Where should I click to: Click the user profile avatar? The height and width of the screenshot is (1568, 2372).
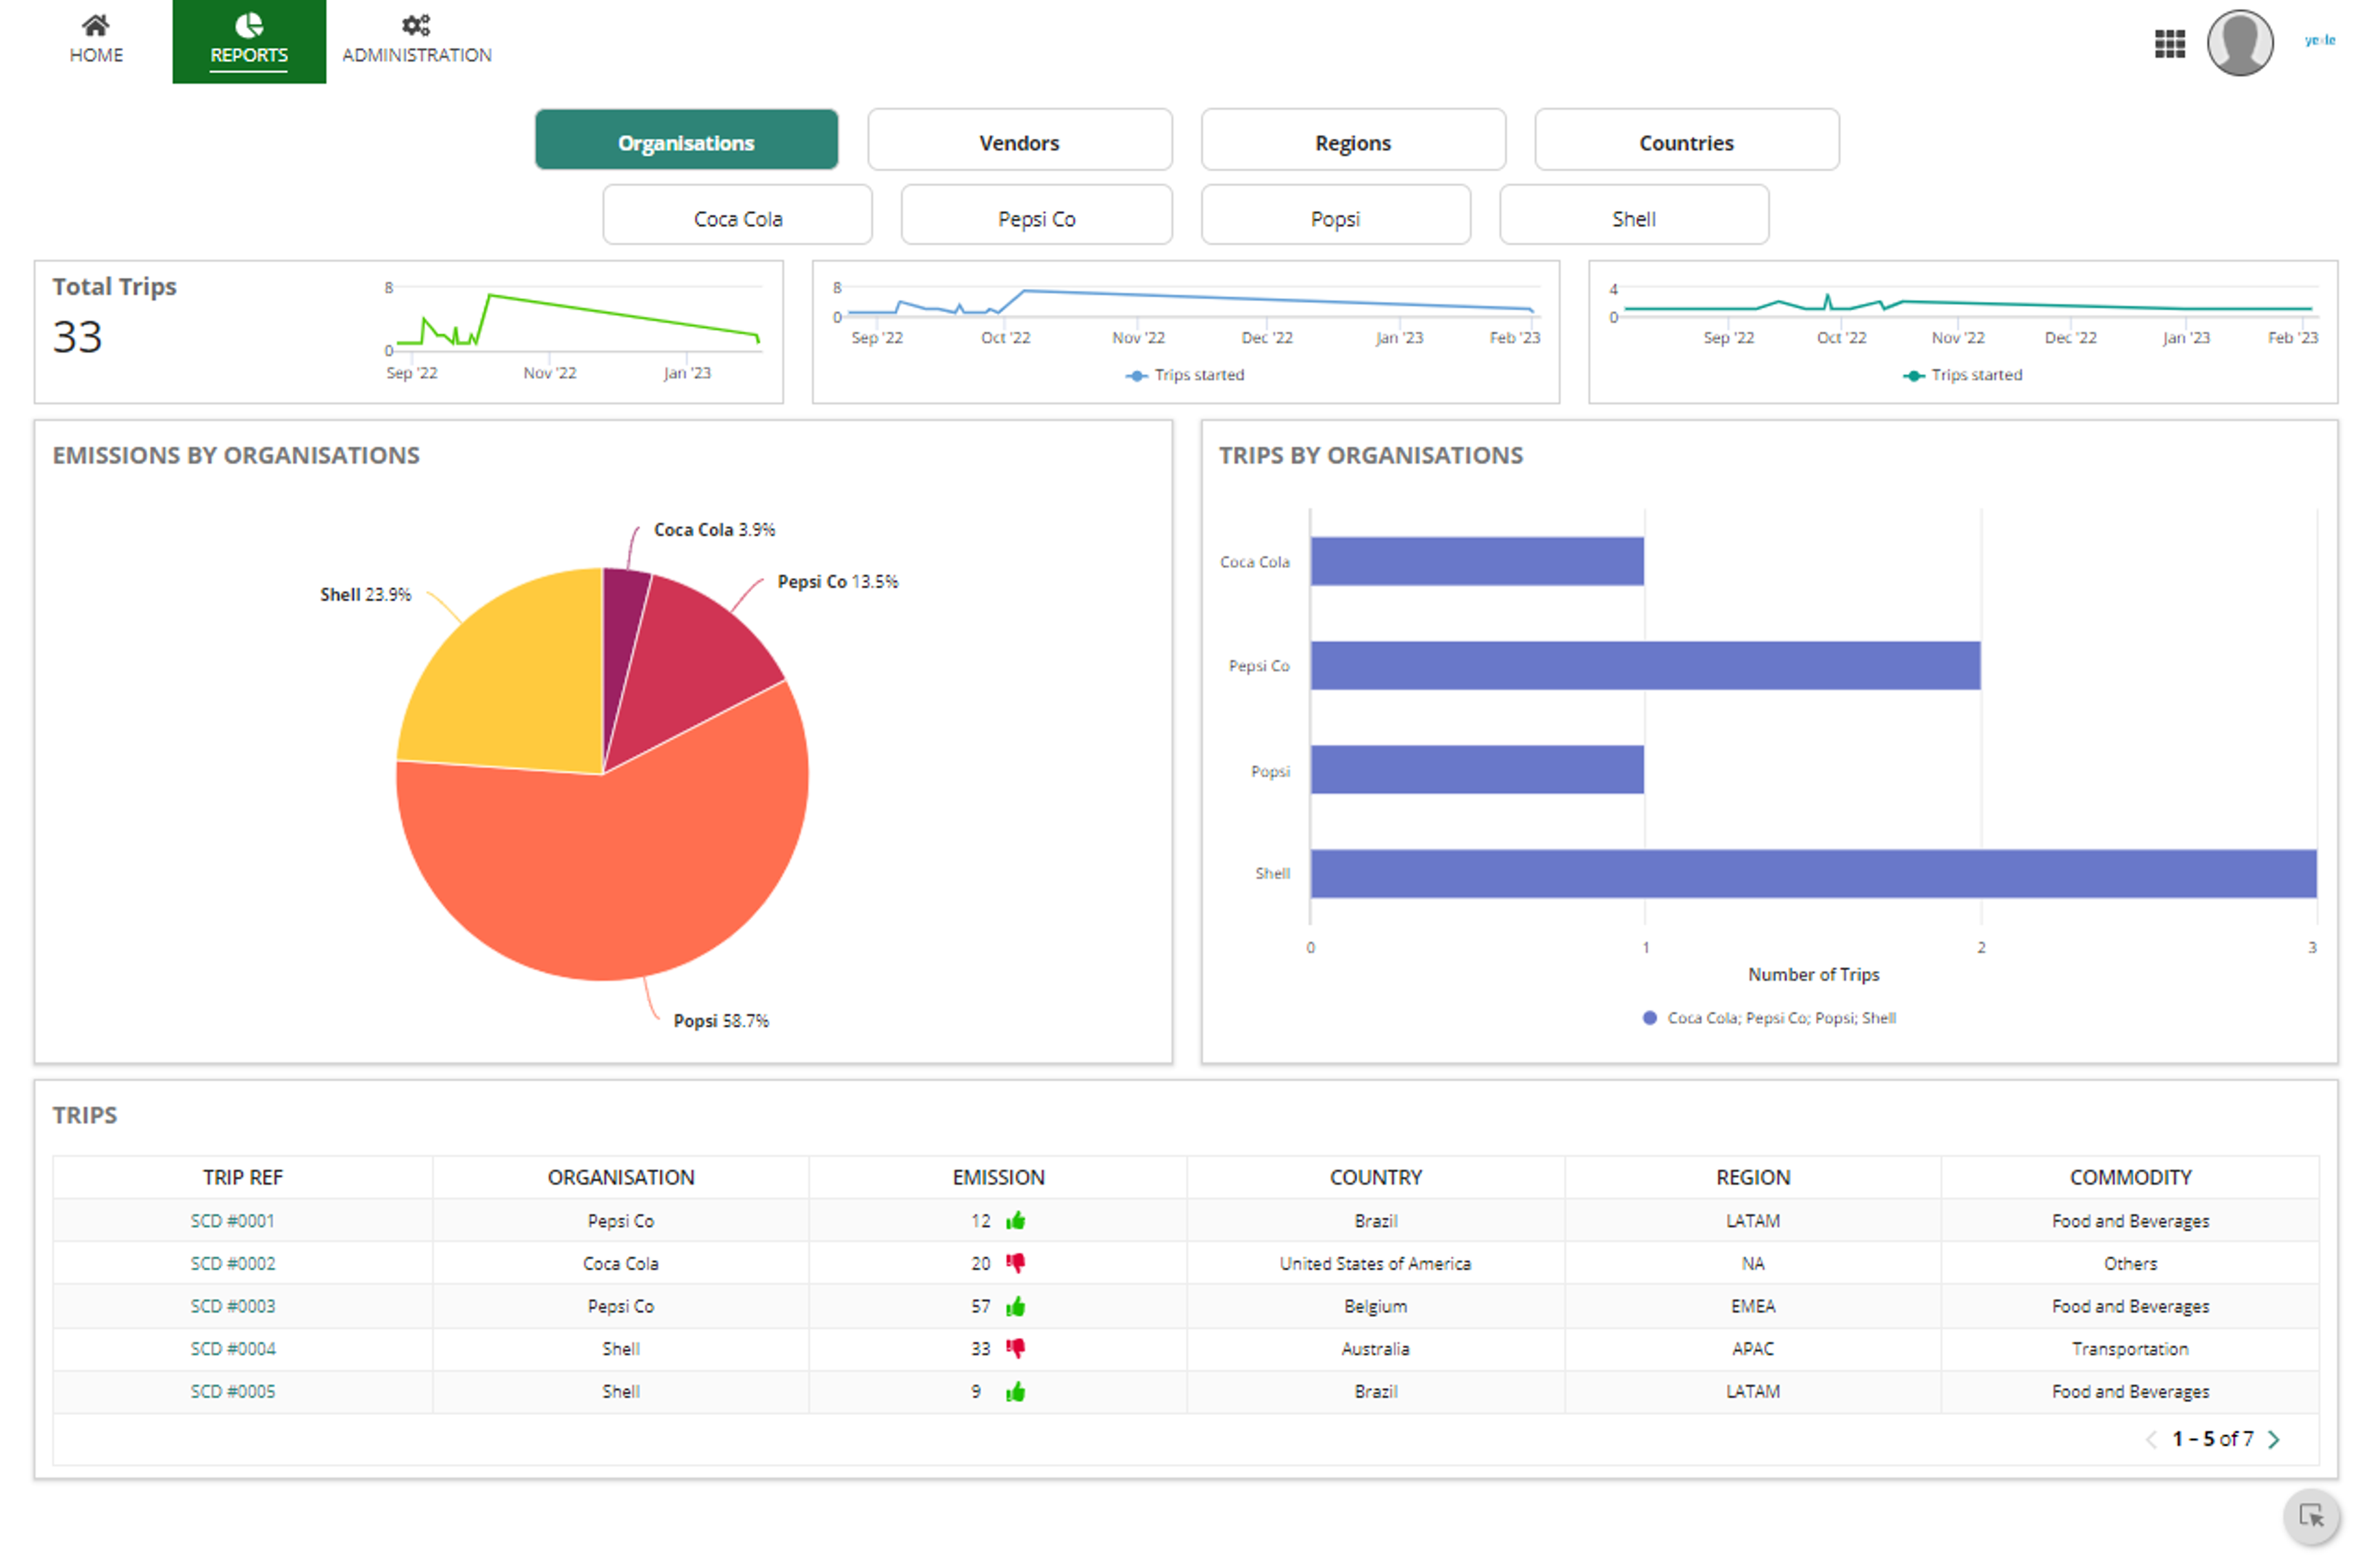[x=2240, y=43]
